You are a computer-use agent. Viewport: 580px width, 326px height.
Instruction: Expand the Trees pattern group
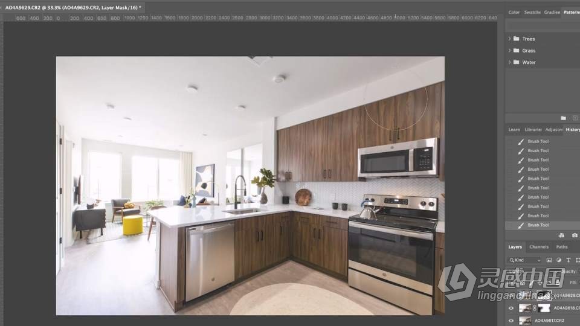point(509,39)
